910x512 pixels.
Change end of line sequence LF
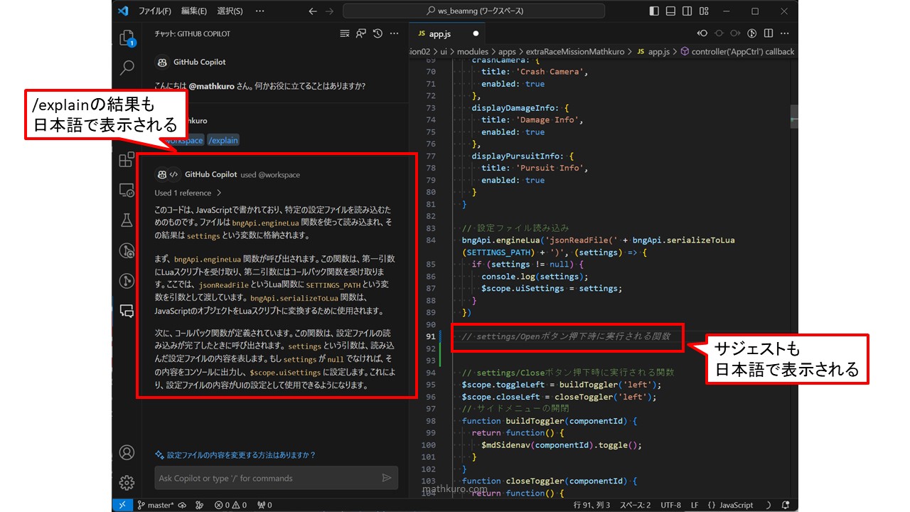point(694,505)
